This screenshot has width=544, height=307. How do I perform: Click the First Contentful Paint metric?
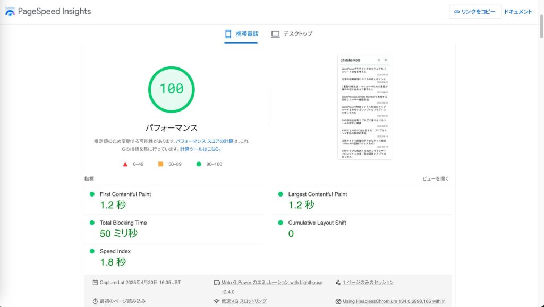[125, 194]
